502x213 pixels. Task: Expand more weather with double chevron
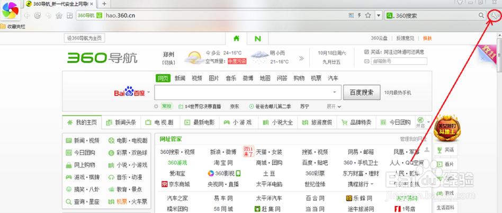pyautogui.click(x=301, y=58)
